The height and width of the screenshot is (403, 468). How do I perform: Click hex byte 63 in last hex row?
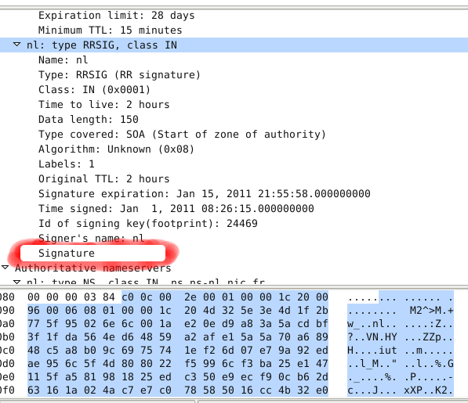(34, 390)
